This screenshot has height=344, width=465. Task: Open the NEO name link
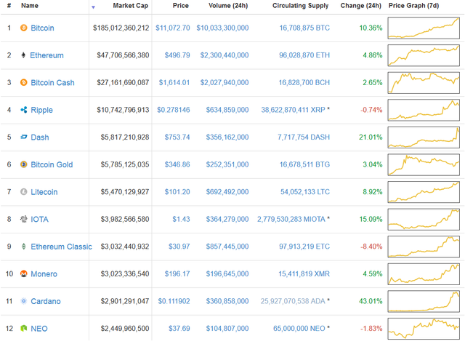click(x=39, y=328)
